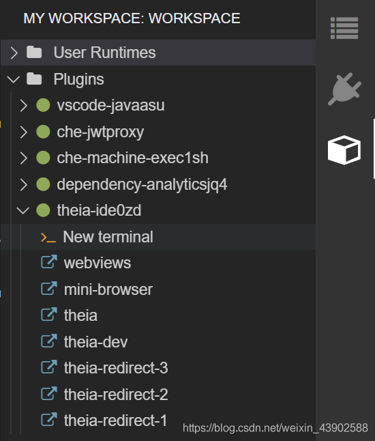Screen dimensions: 375x441
Task: Collapse the theia-ide0zd node
Action: tap(22, 210)
